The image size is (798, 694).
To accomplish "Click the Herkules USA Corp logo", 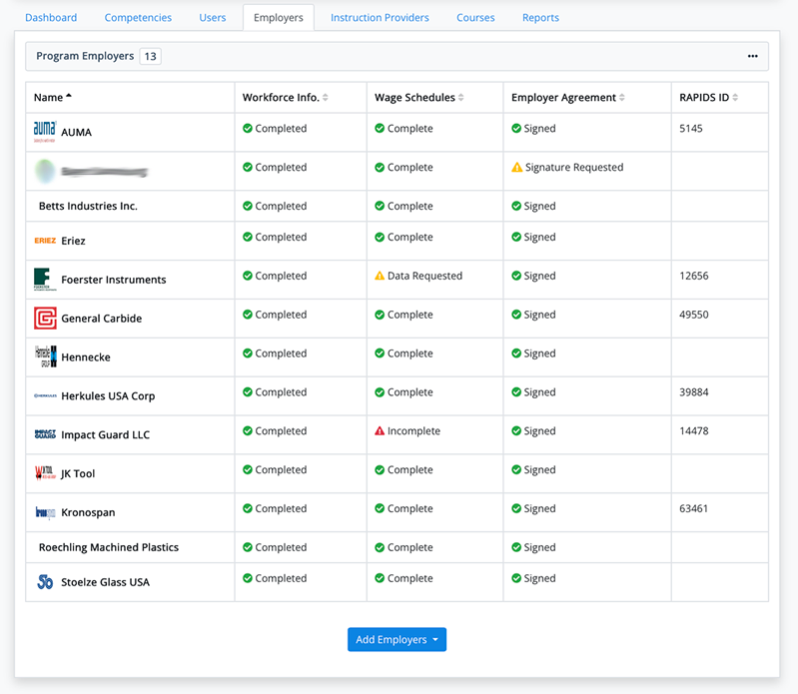I will click(45, 395).
